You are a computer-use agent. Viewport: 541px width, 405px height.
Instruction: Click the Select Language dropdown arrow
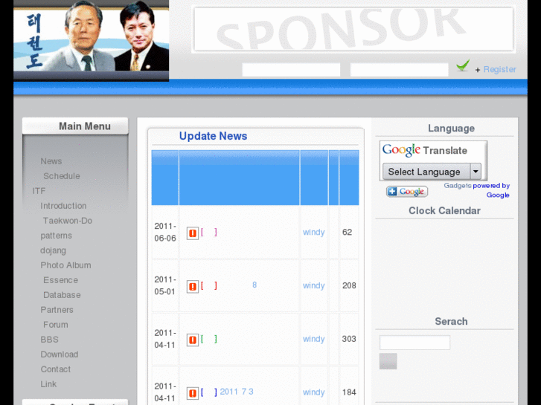[476, 172]
